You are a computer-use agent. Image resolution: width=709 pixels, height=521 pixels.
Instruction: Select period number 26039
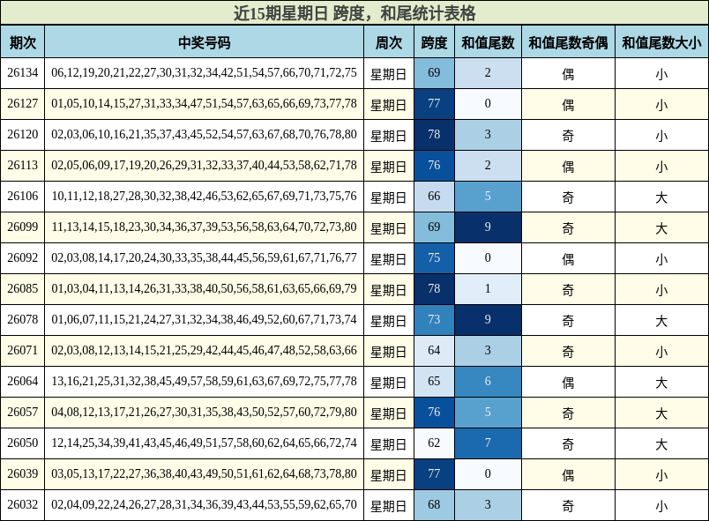point(23,473)
